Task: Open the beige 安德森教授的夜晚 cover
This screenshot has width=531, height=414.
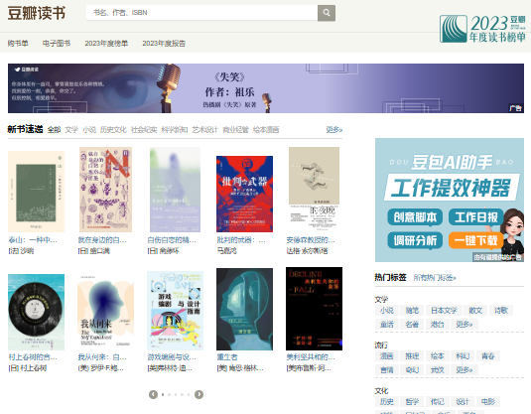Action: point(314,190)
